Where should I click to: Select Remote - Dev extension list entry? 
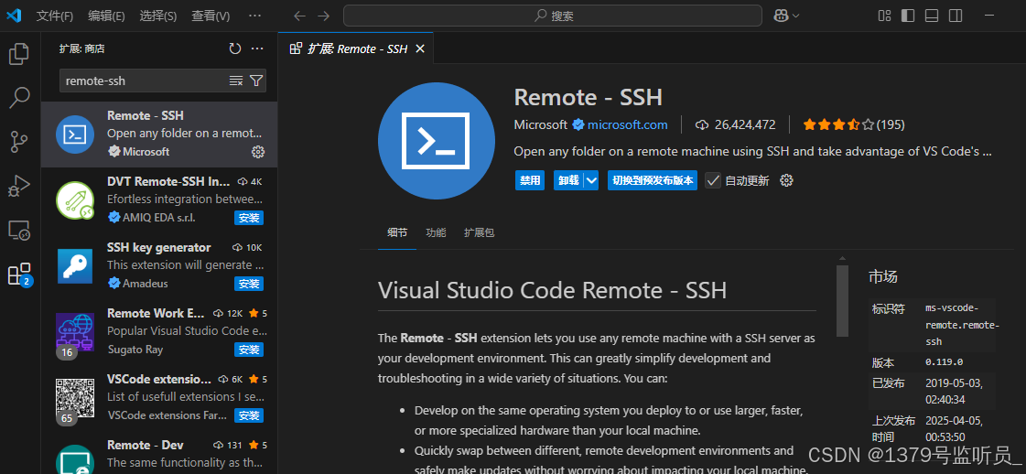(159, 452)
